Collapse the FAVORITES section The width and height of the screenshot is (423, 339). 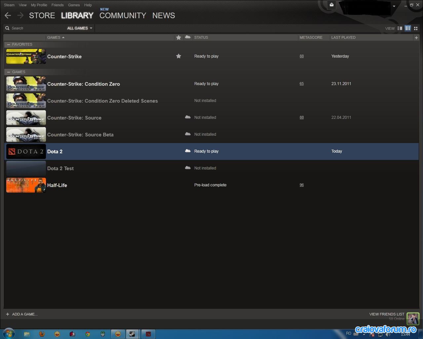click(9, 44)
